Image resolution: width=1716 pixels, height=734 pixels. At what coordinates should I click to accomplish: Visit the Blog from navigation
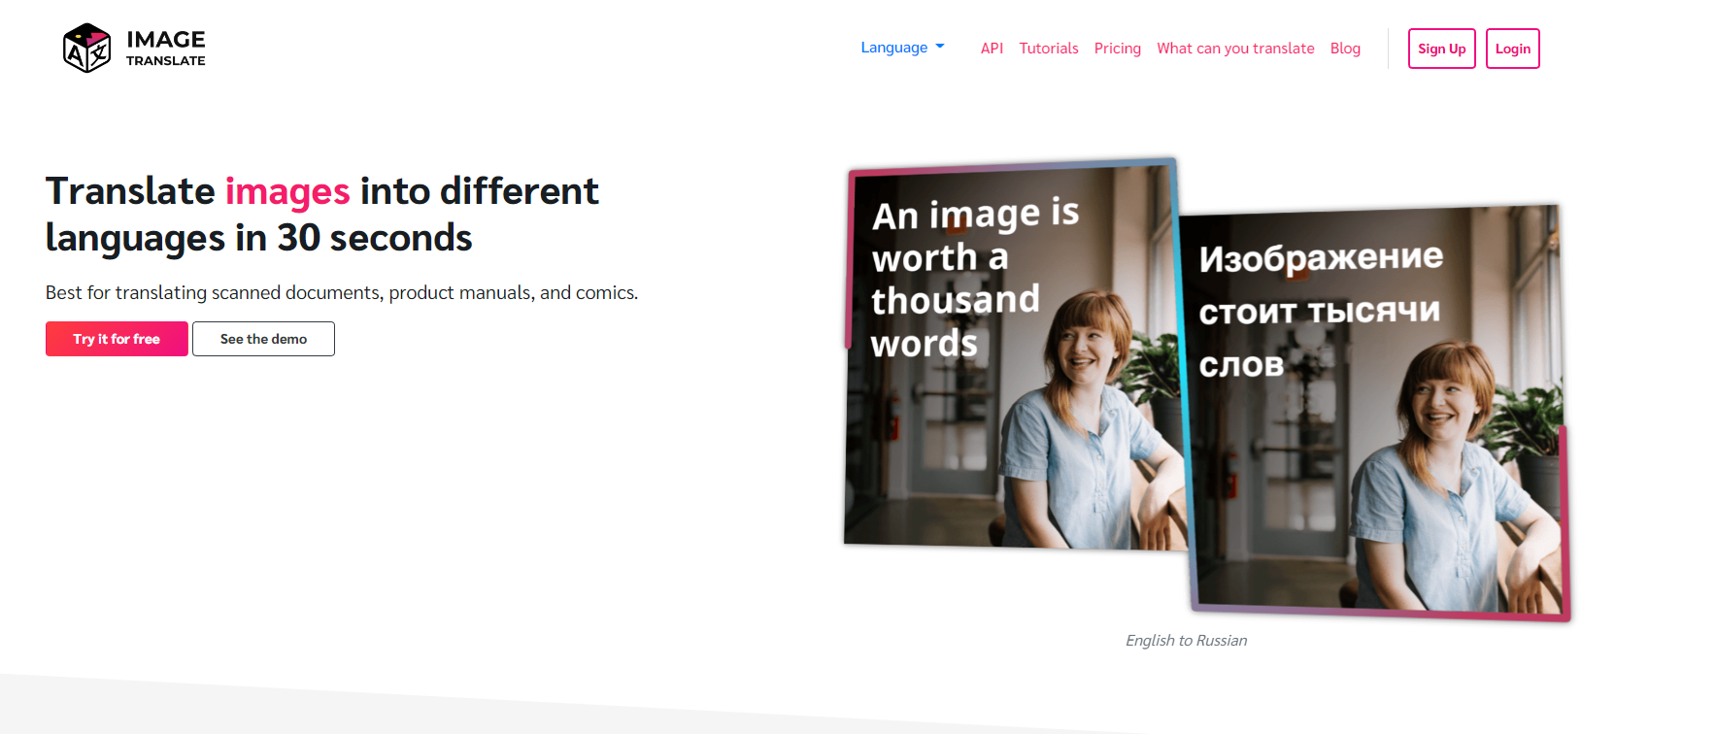[1345, 49]
